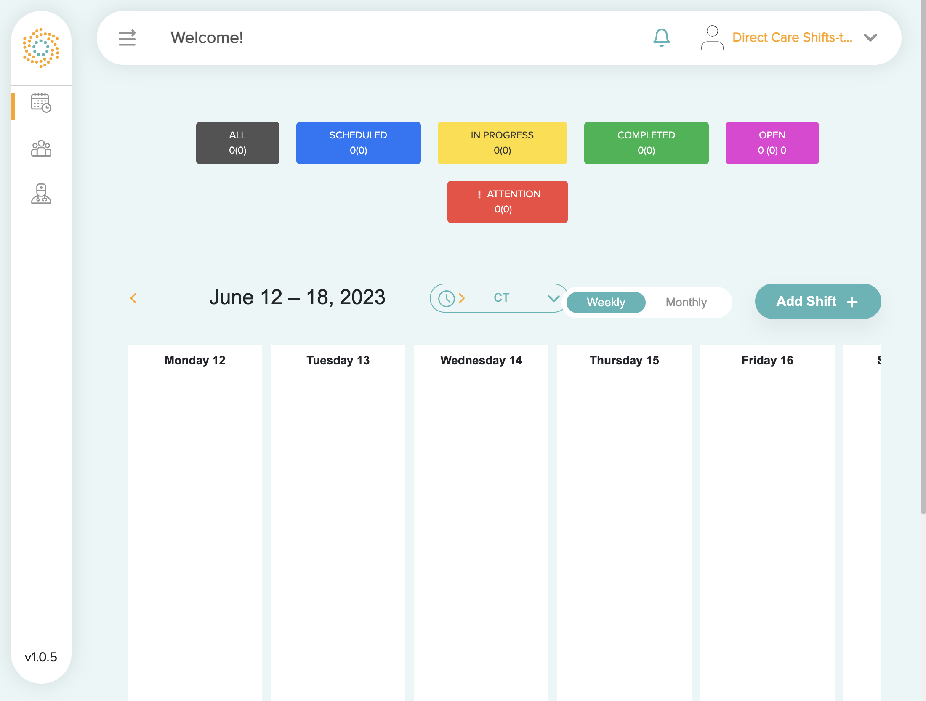The width and height of the screenshot is (926, 701).
Task: Filter by IN PROGRESS shifts
Action: click(502, 143)
